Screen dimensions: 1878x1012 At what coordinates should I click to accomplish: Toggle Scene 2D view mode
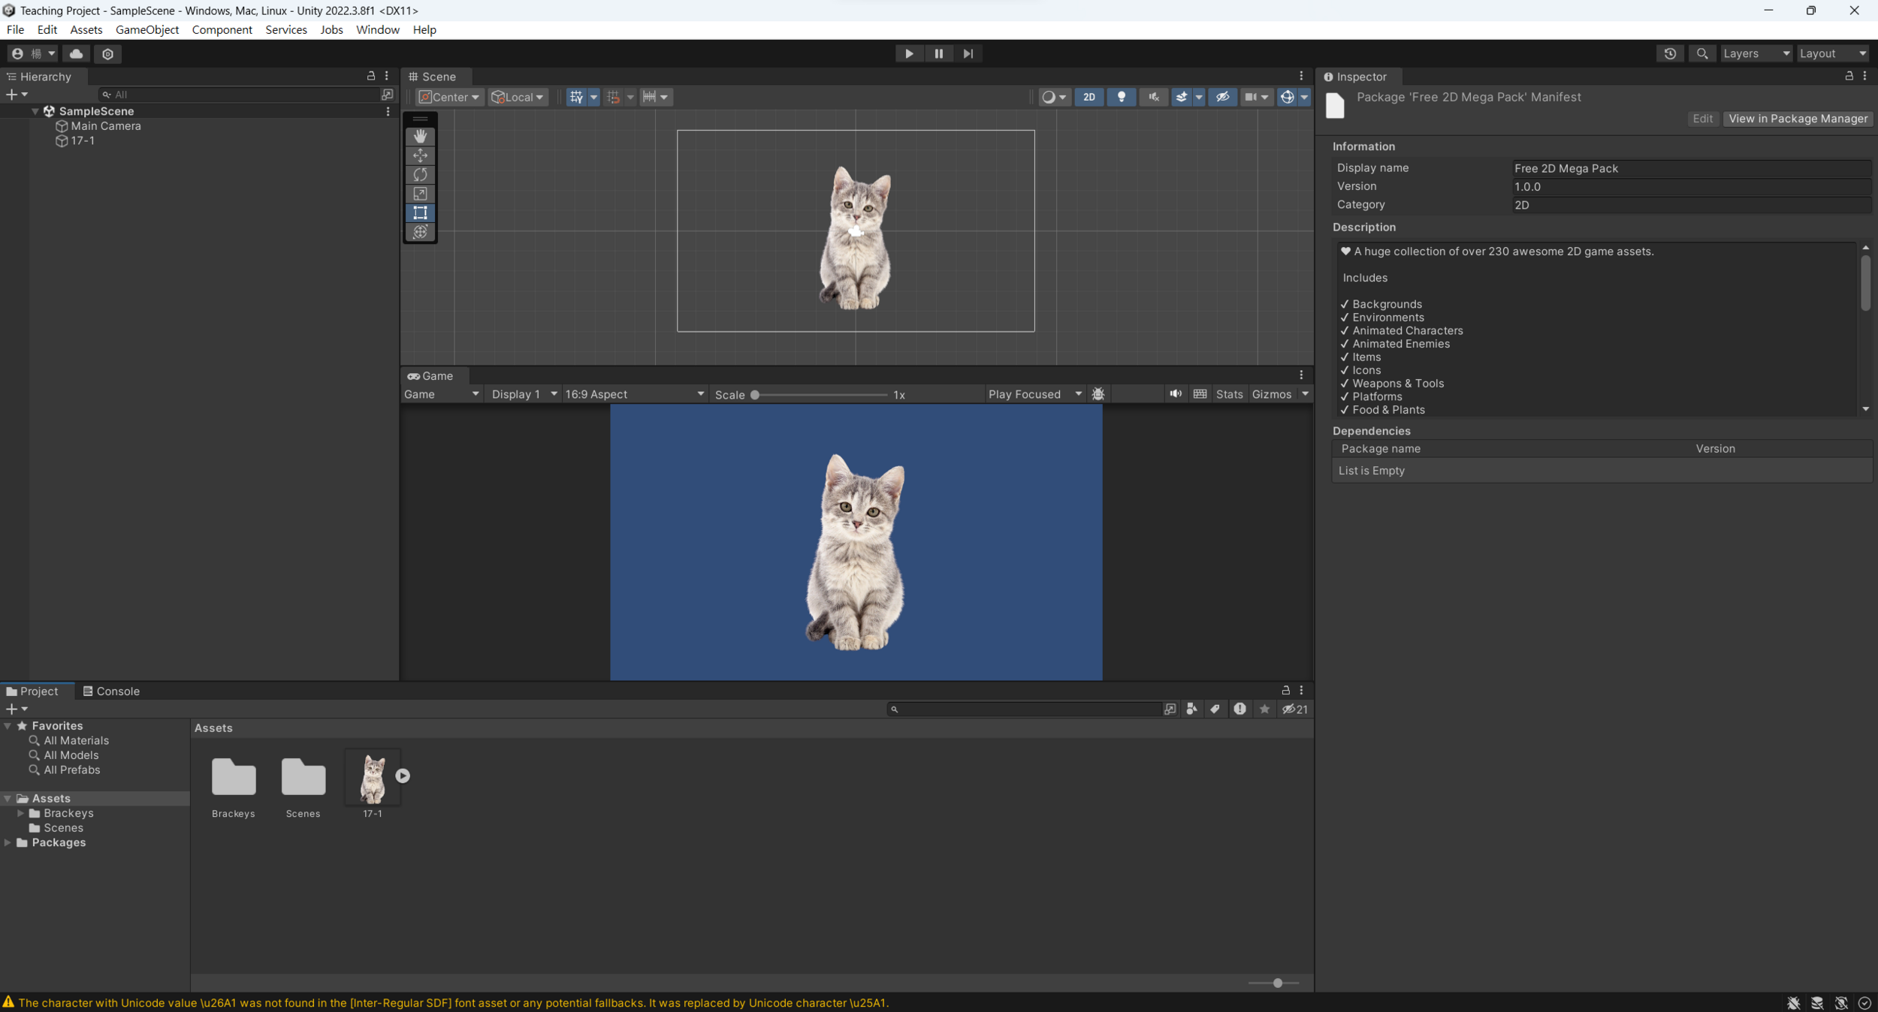click(1088, 97)
